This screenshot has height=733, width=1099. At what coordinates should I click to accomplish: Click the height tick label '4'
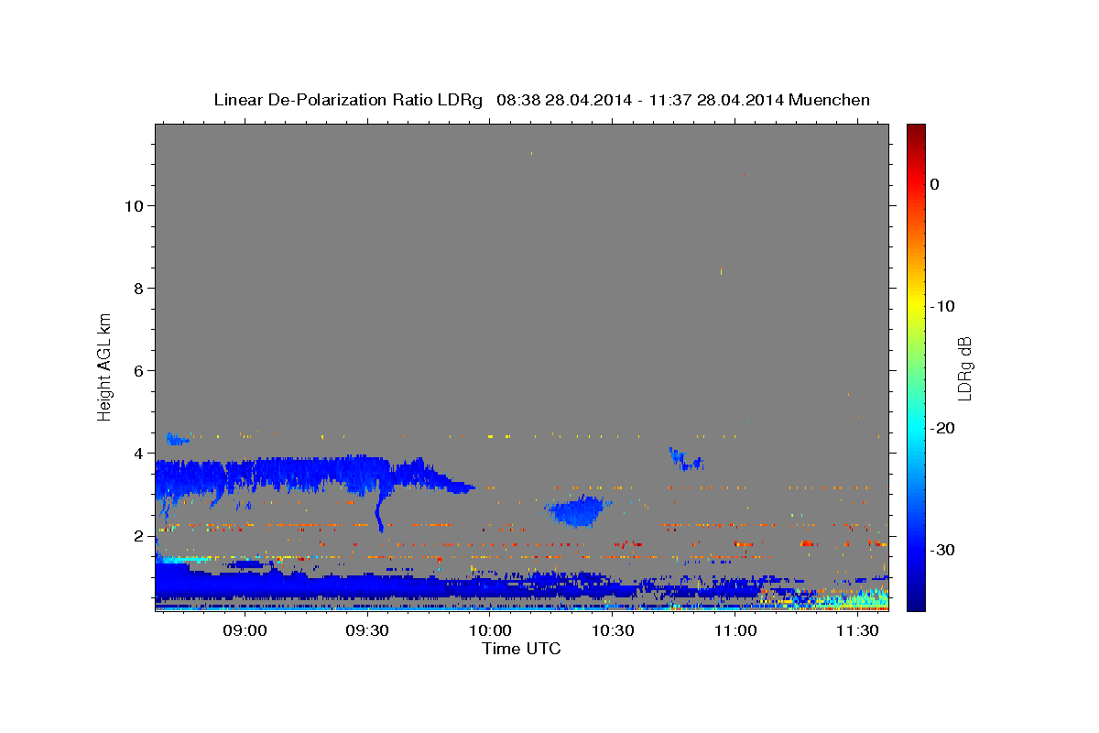coord(139,453)
